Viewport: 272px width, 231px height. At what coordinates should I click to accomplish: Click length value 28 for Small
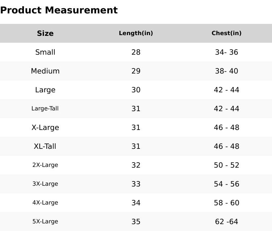[136, 52]
